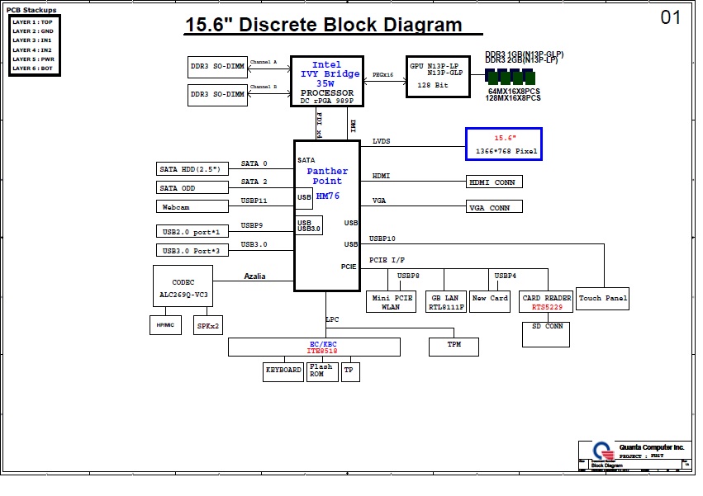Viewport: 703px width, 496px height.
Task: Click the USB3.0 Port*3 box
Action: [192, 250]
